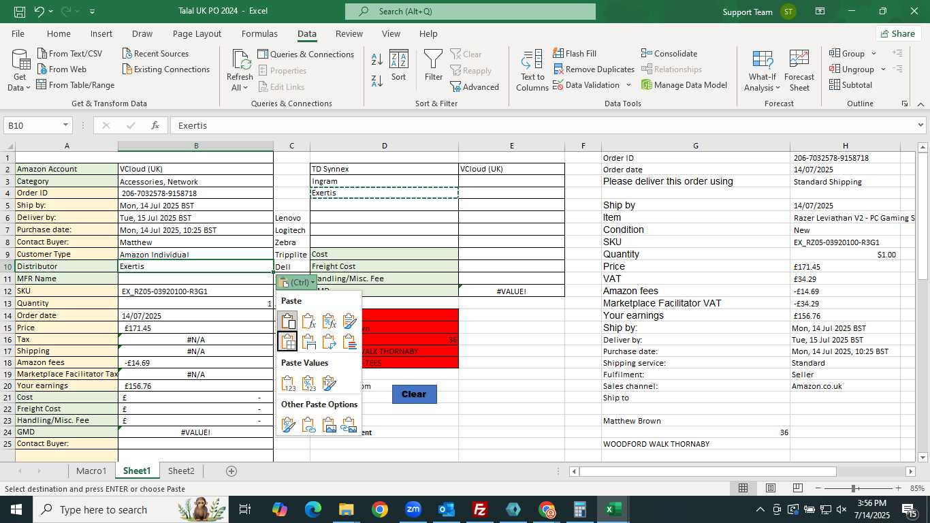The image size is (930, 523).
Task: Click the horizontal scrollbar thumb
Action: (x=707, y=471)
